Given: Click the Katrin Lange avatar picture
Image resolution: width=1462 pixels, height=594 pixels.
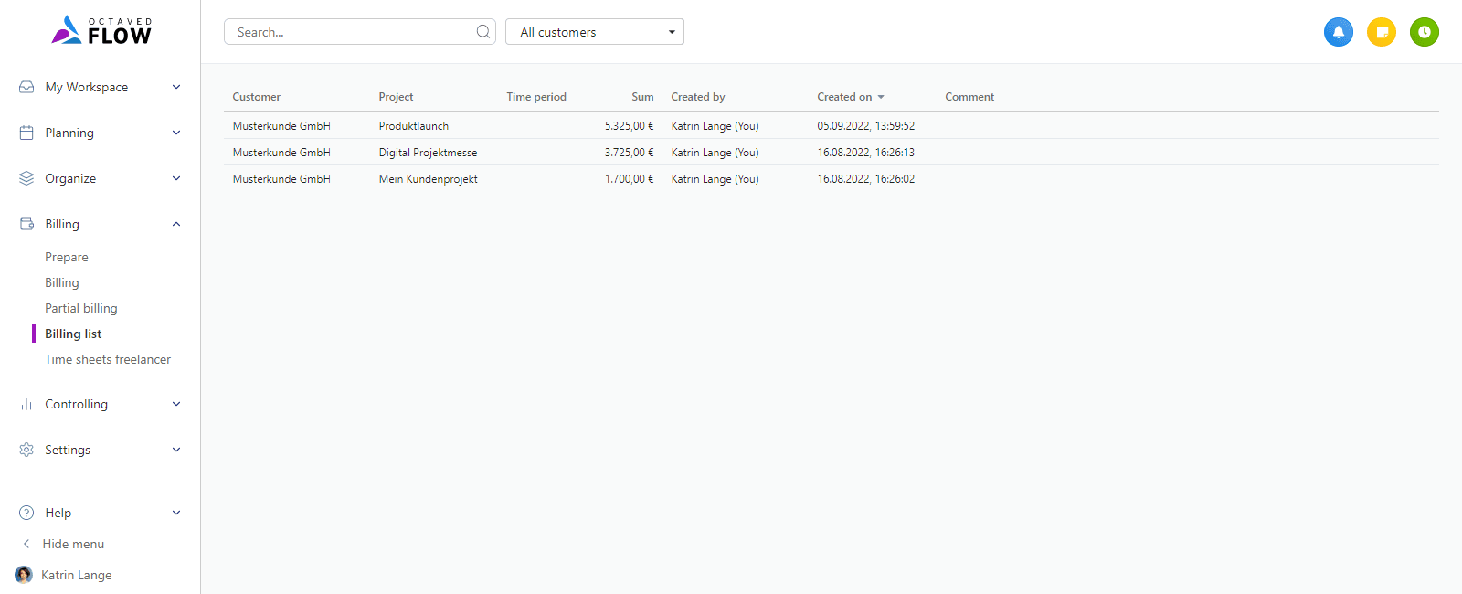Looking at the screenshot, I should coord(24,575).
